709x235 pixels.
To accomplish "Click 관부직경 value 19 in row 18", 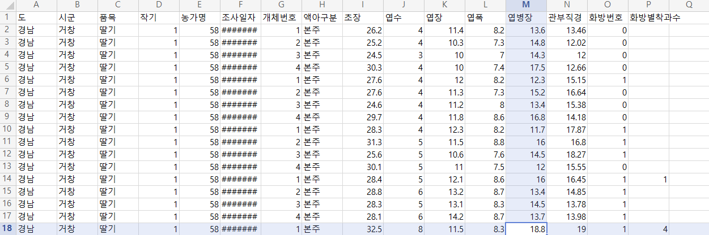I will click(x=567, y=229).
